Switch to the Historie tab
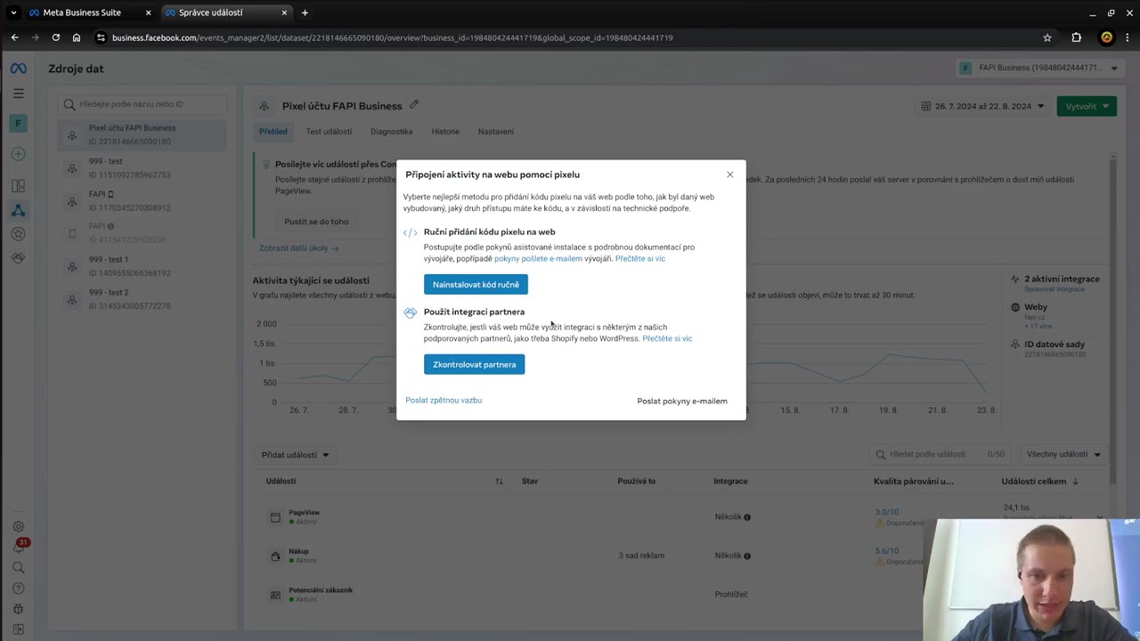The height and width of the screenshot is (641, 1140). [445, 132]
